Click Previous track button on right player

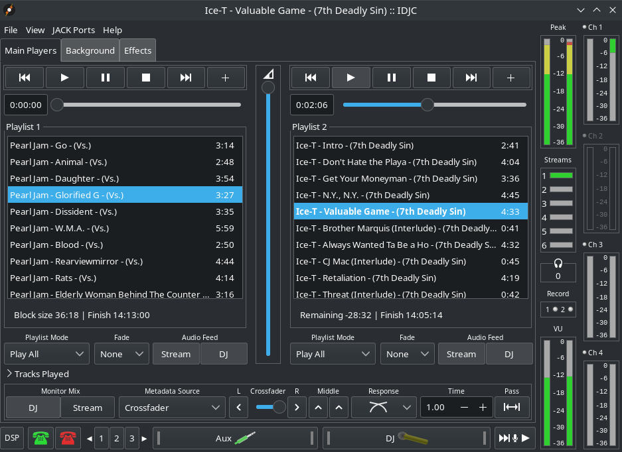click(311, 78)
